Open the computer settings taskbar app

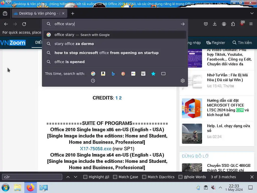(43, 188)
